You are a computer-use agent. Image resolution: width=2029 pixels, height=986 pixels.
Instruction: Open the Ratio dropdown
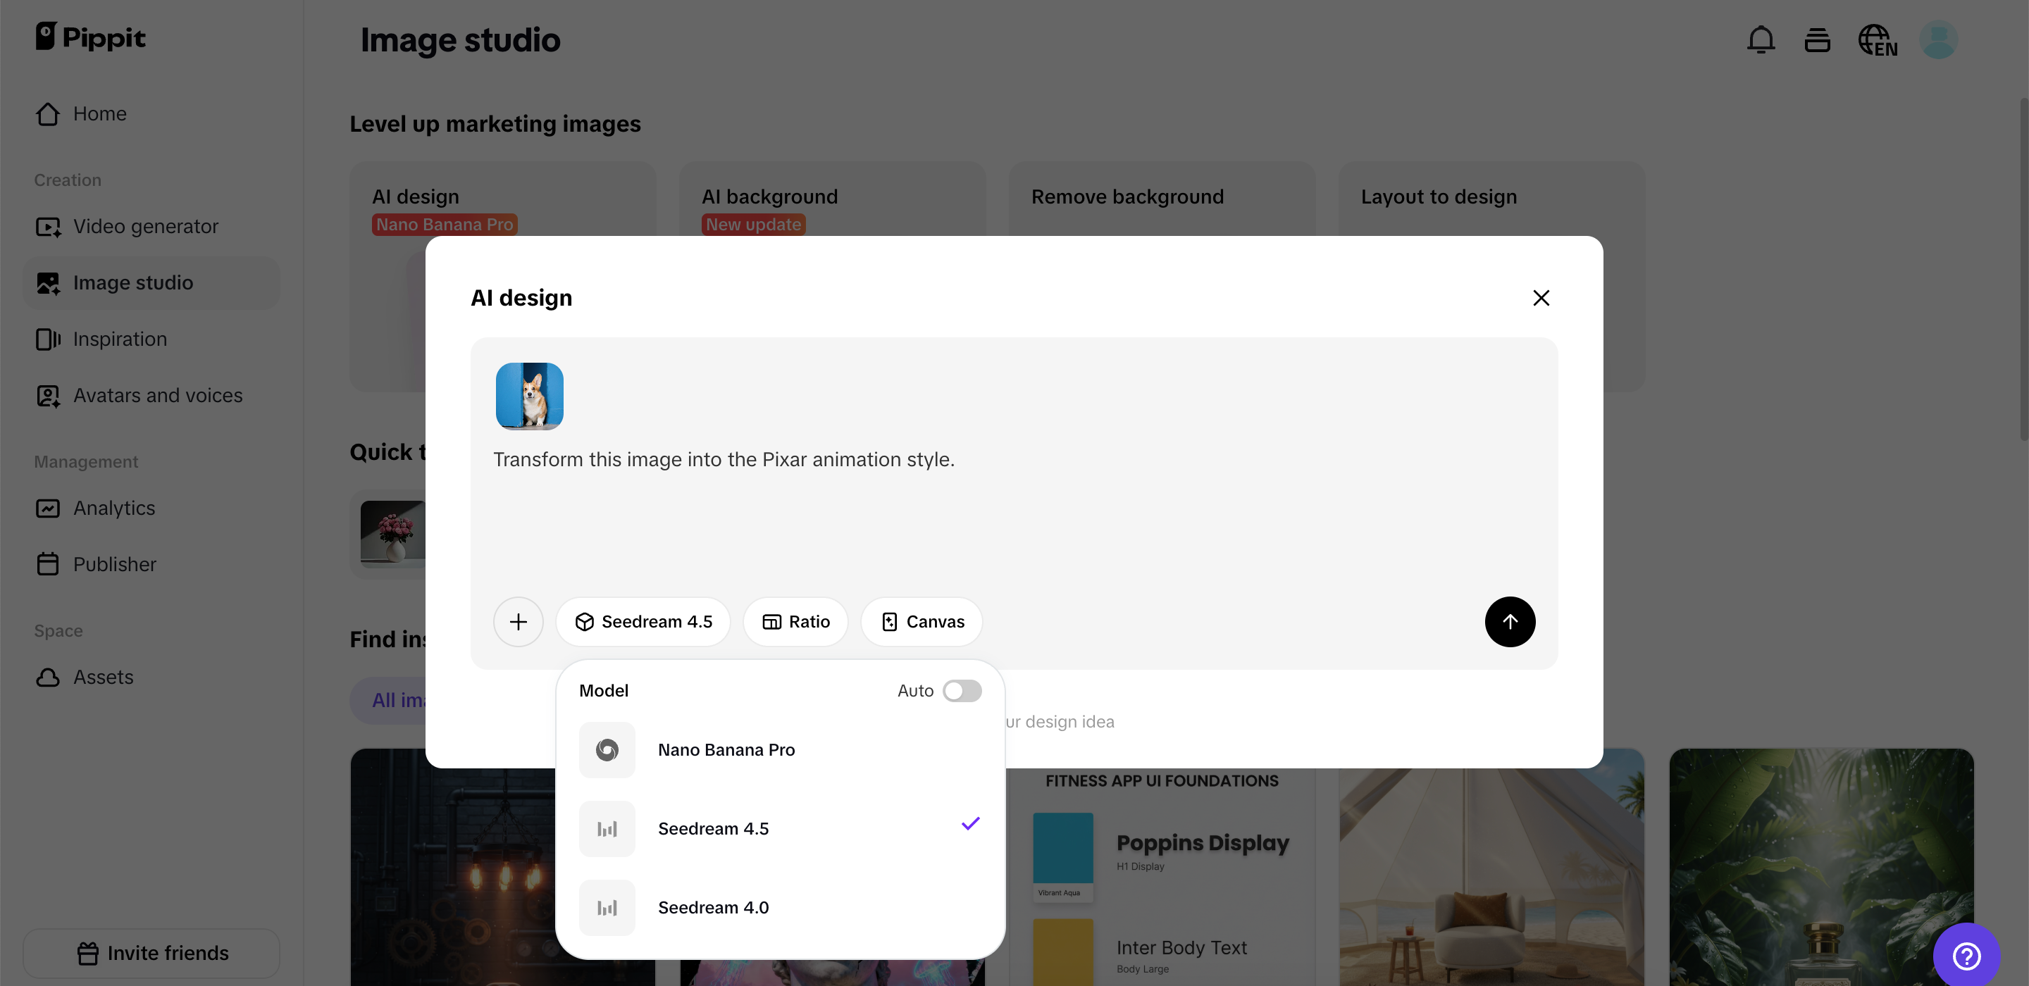795,621
